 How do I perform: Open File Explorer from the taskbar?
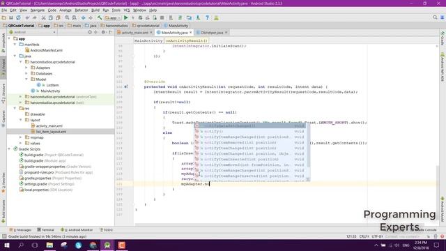pos(49,245)
